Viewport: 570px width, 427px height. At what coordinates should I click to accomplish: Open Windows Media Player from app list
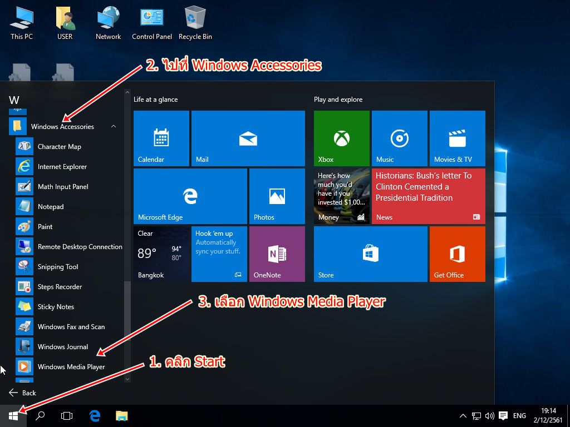click(71, 367)
